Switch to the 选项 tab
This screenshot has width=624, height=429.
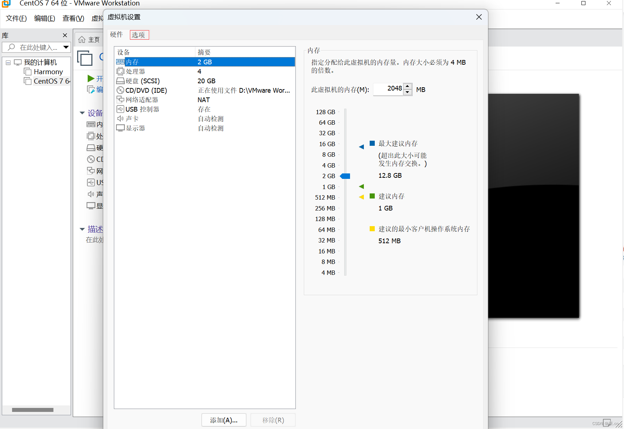pos(139,35)
